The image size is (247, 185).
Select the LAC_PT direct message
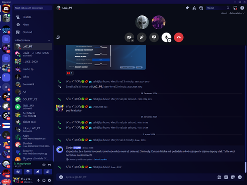(33, 46)
